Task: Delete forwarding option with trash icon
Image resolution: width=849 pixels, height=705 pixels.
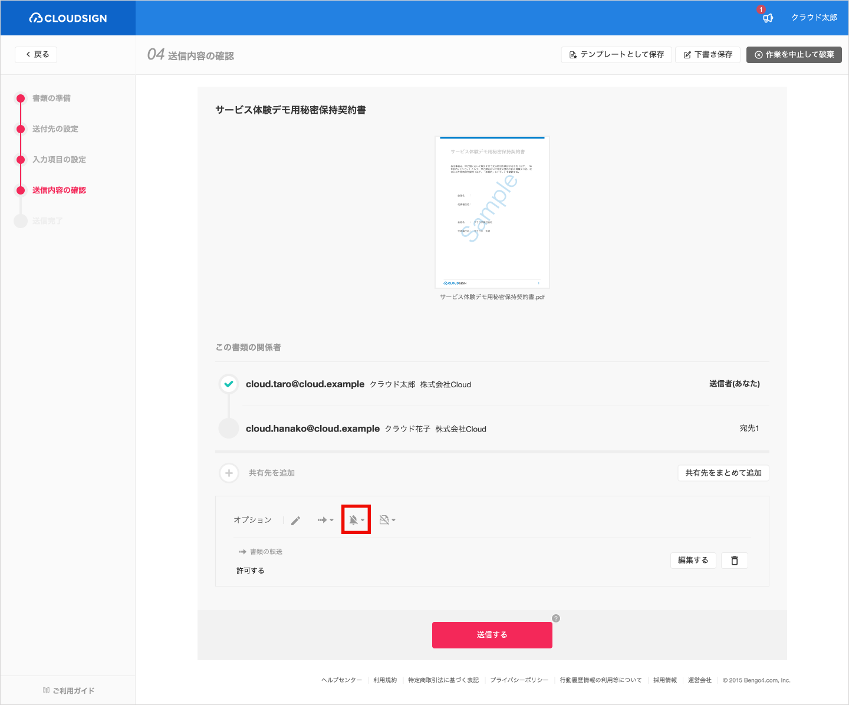Action: pyautogui.click(x=735, y=561)
